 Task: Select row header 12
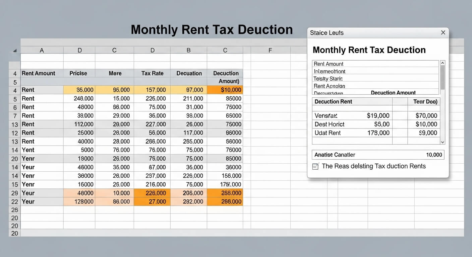point(15,133)
